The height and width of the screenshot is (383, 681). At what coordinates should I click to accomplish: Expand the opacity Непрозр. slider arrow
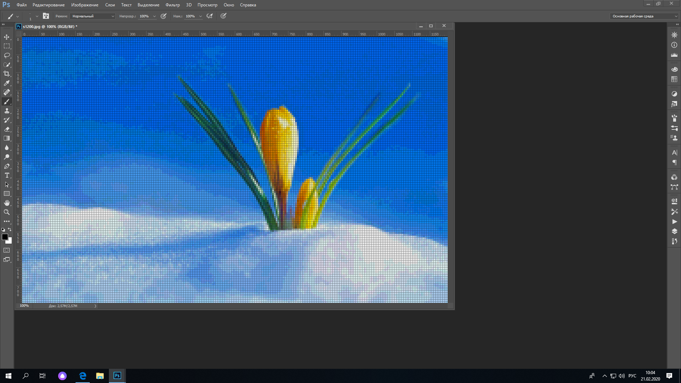[154, 16]
